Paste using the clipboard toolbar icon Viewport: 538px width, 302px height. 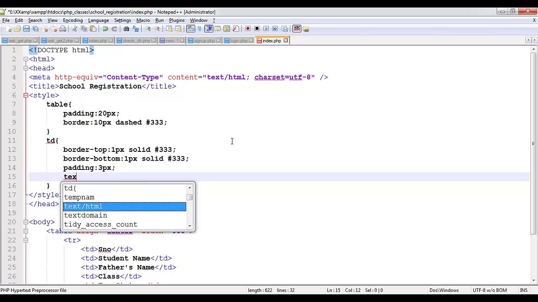[x=93, y=29]
